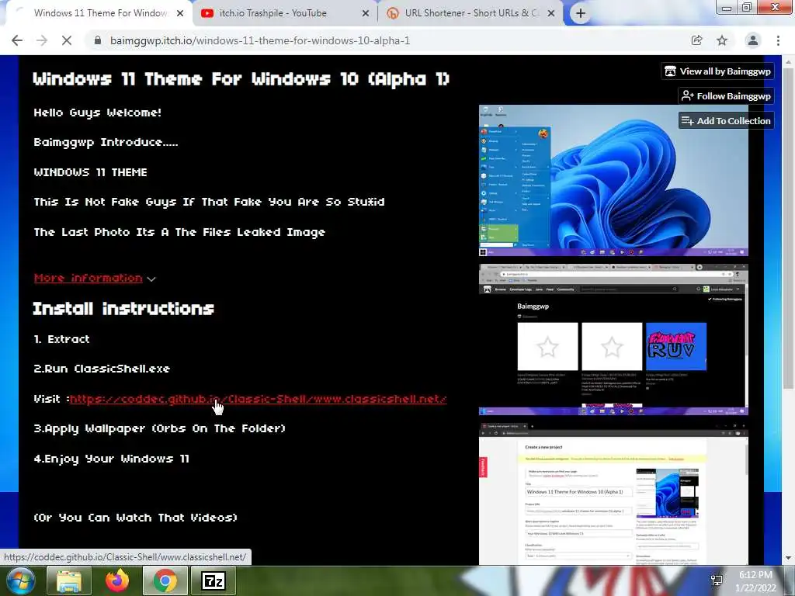Click the text 3.Apply Wallpaper (Orbs On The Folder)
This screenshot has width=795, height=596.
pos(160,428)
